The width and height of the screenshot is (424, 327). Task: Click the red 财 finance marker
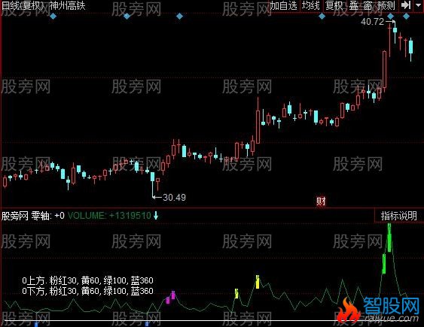pyautogui.click(x=321, y=201)
